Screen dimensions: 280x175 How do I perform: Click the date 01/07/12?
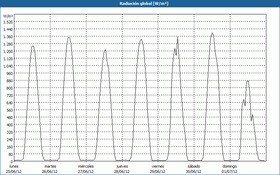click(x=230, y=171)
